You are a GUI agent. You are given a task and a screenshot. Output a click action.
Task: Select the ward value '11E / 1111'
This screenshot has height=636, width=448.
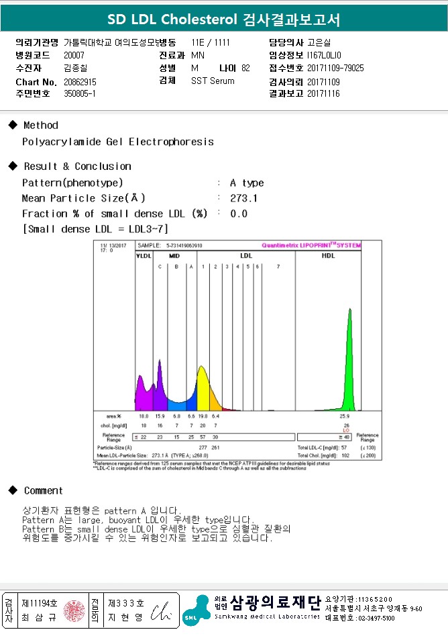(x=211, y=42)
